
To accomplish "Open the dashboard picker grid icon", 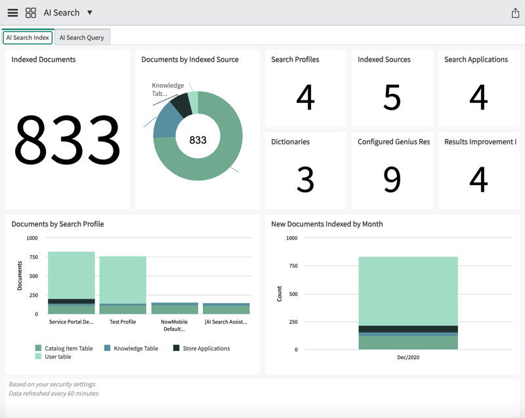I will (x=30, y=12).
